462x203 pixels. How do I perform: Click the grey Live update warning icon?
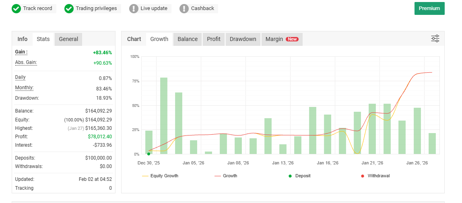tap(134, 8)
